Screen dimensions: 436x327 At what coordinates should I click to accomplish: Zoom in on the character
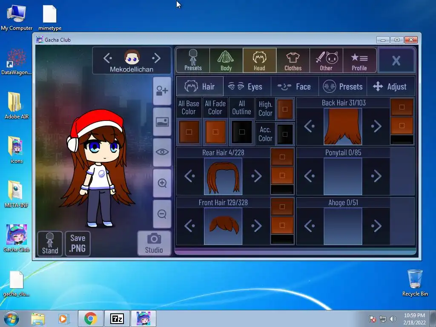tap(162, 183)
